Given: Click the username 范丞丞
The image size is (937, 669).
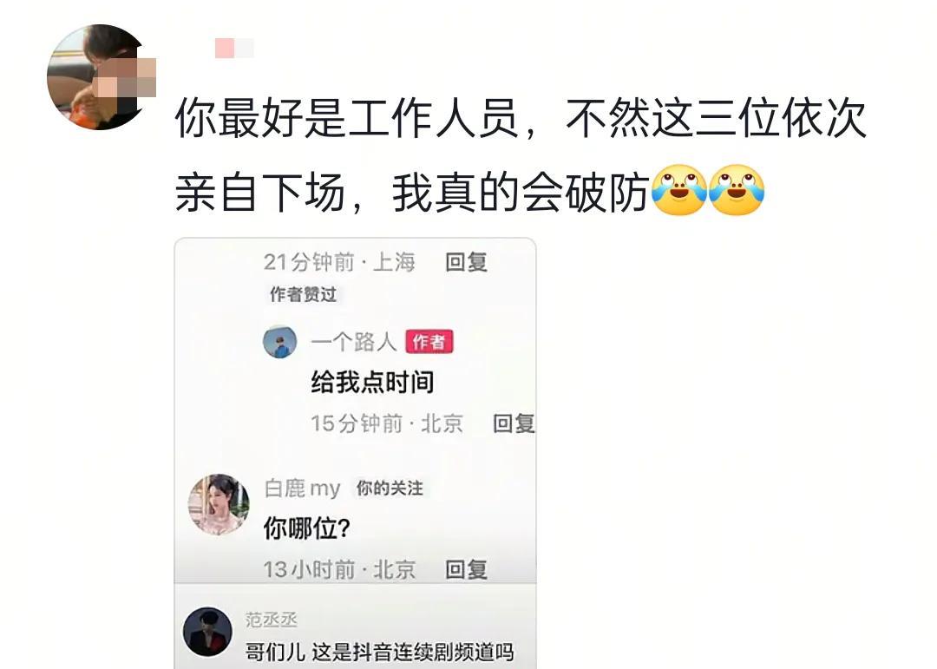Looking at the screenshot, I should pyautogui.click(x=271, y=620).
